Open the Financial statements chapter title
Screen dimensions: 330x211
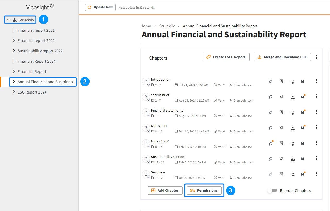click(x=167, y=110)
